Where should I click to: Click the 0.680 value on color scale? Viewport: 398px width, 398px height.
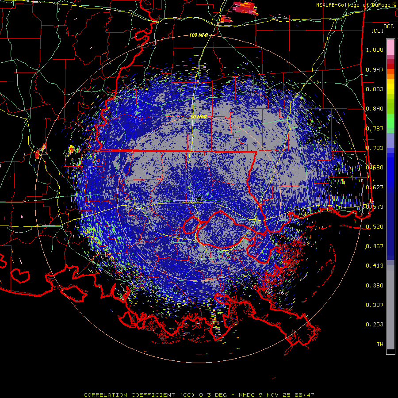click(x=375, y=168)
